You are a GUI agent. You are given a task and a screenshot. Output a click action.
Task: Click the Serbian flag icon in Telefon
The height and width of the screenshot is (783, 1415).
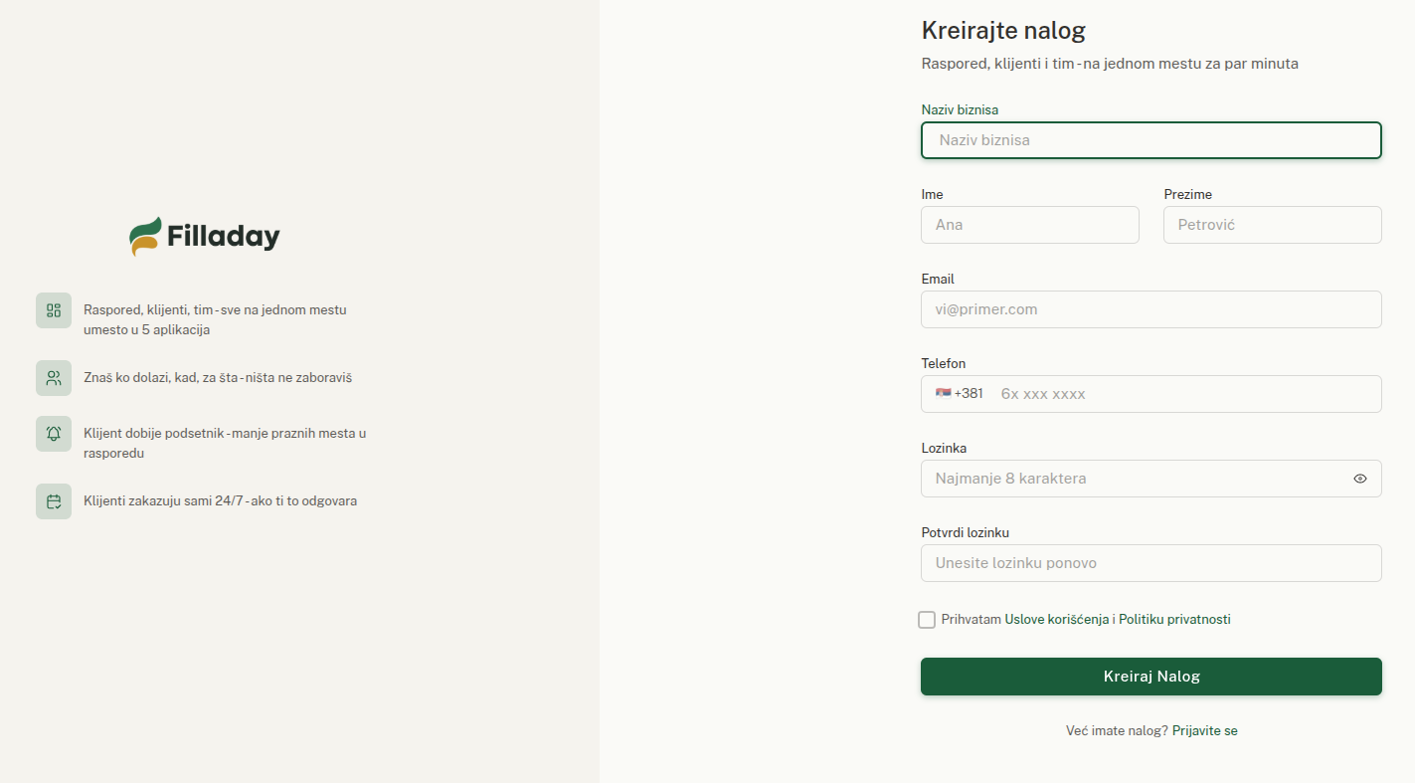point(943,394)
